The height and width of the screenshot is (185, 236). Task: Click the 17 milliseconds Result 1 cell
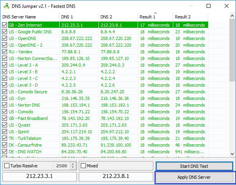click(155, 25)
